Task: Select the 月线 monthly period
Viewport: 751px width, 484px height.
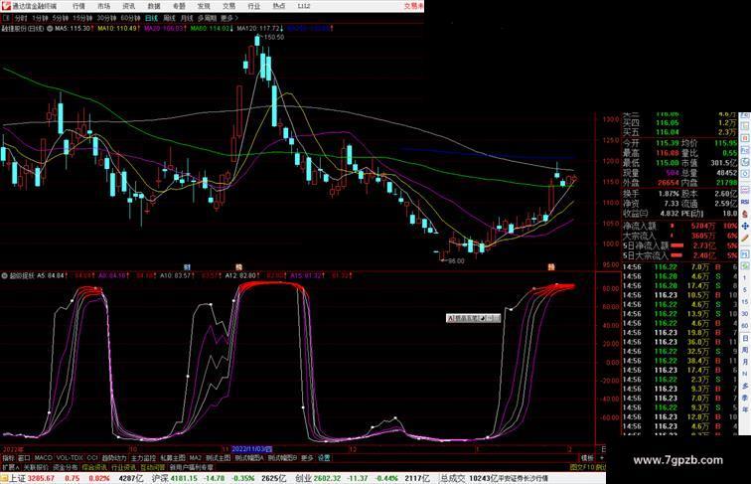Action: [187, 18]
